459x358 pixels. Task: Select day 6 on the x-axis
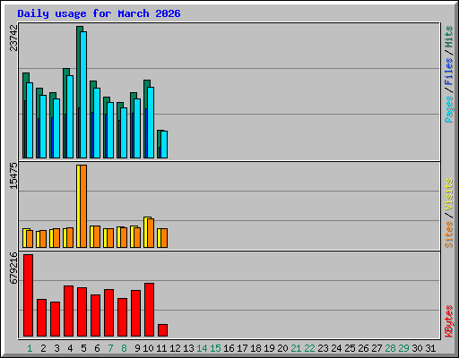click(97, 348)
